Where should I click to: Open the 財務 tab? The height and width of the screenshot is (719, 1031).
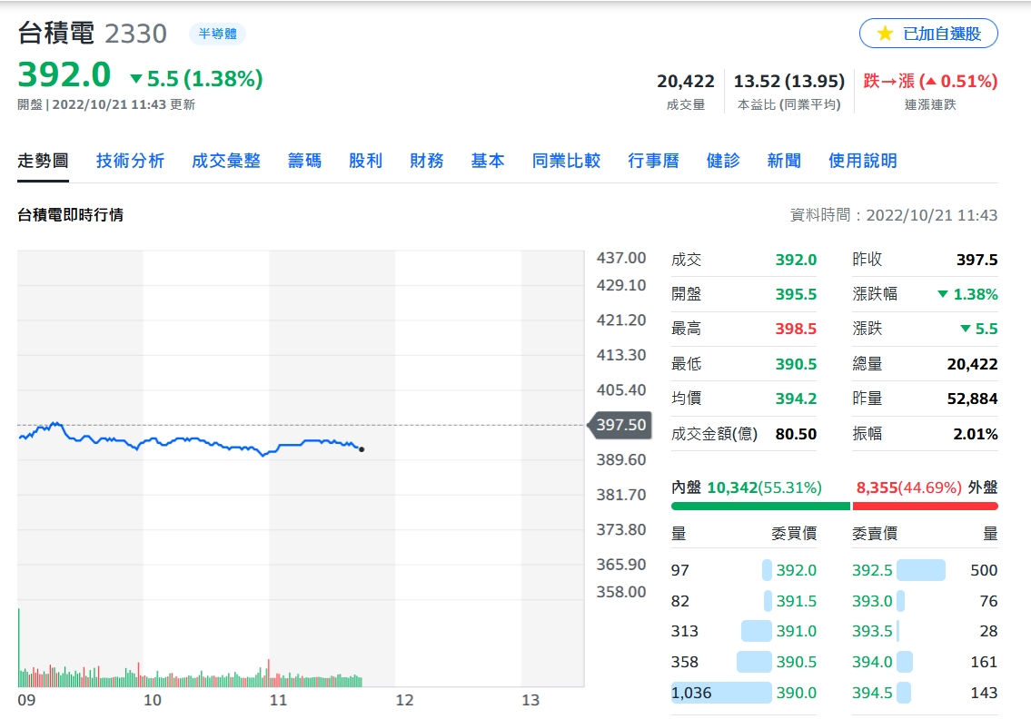click(427, 161)
